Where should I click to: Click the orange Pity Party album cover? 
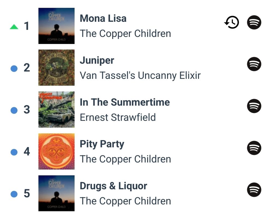[x=57, y=151]
